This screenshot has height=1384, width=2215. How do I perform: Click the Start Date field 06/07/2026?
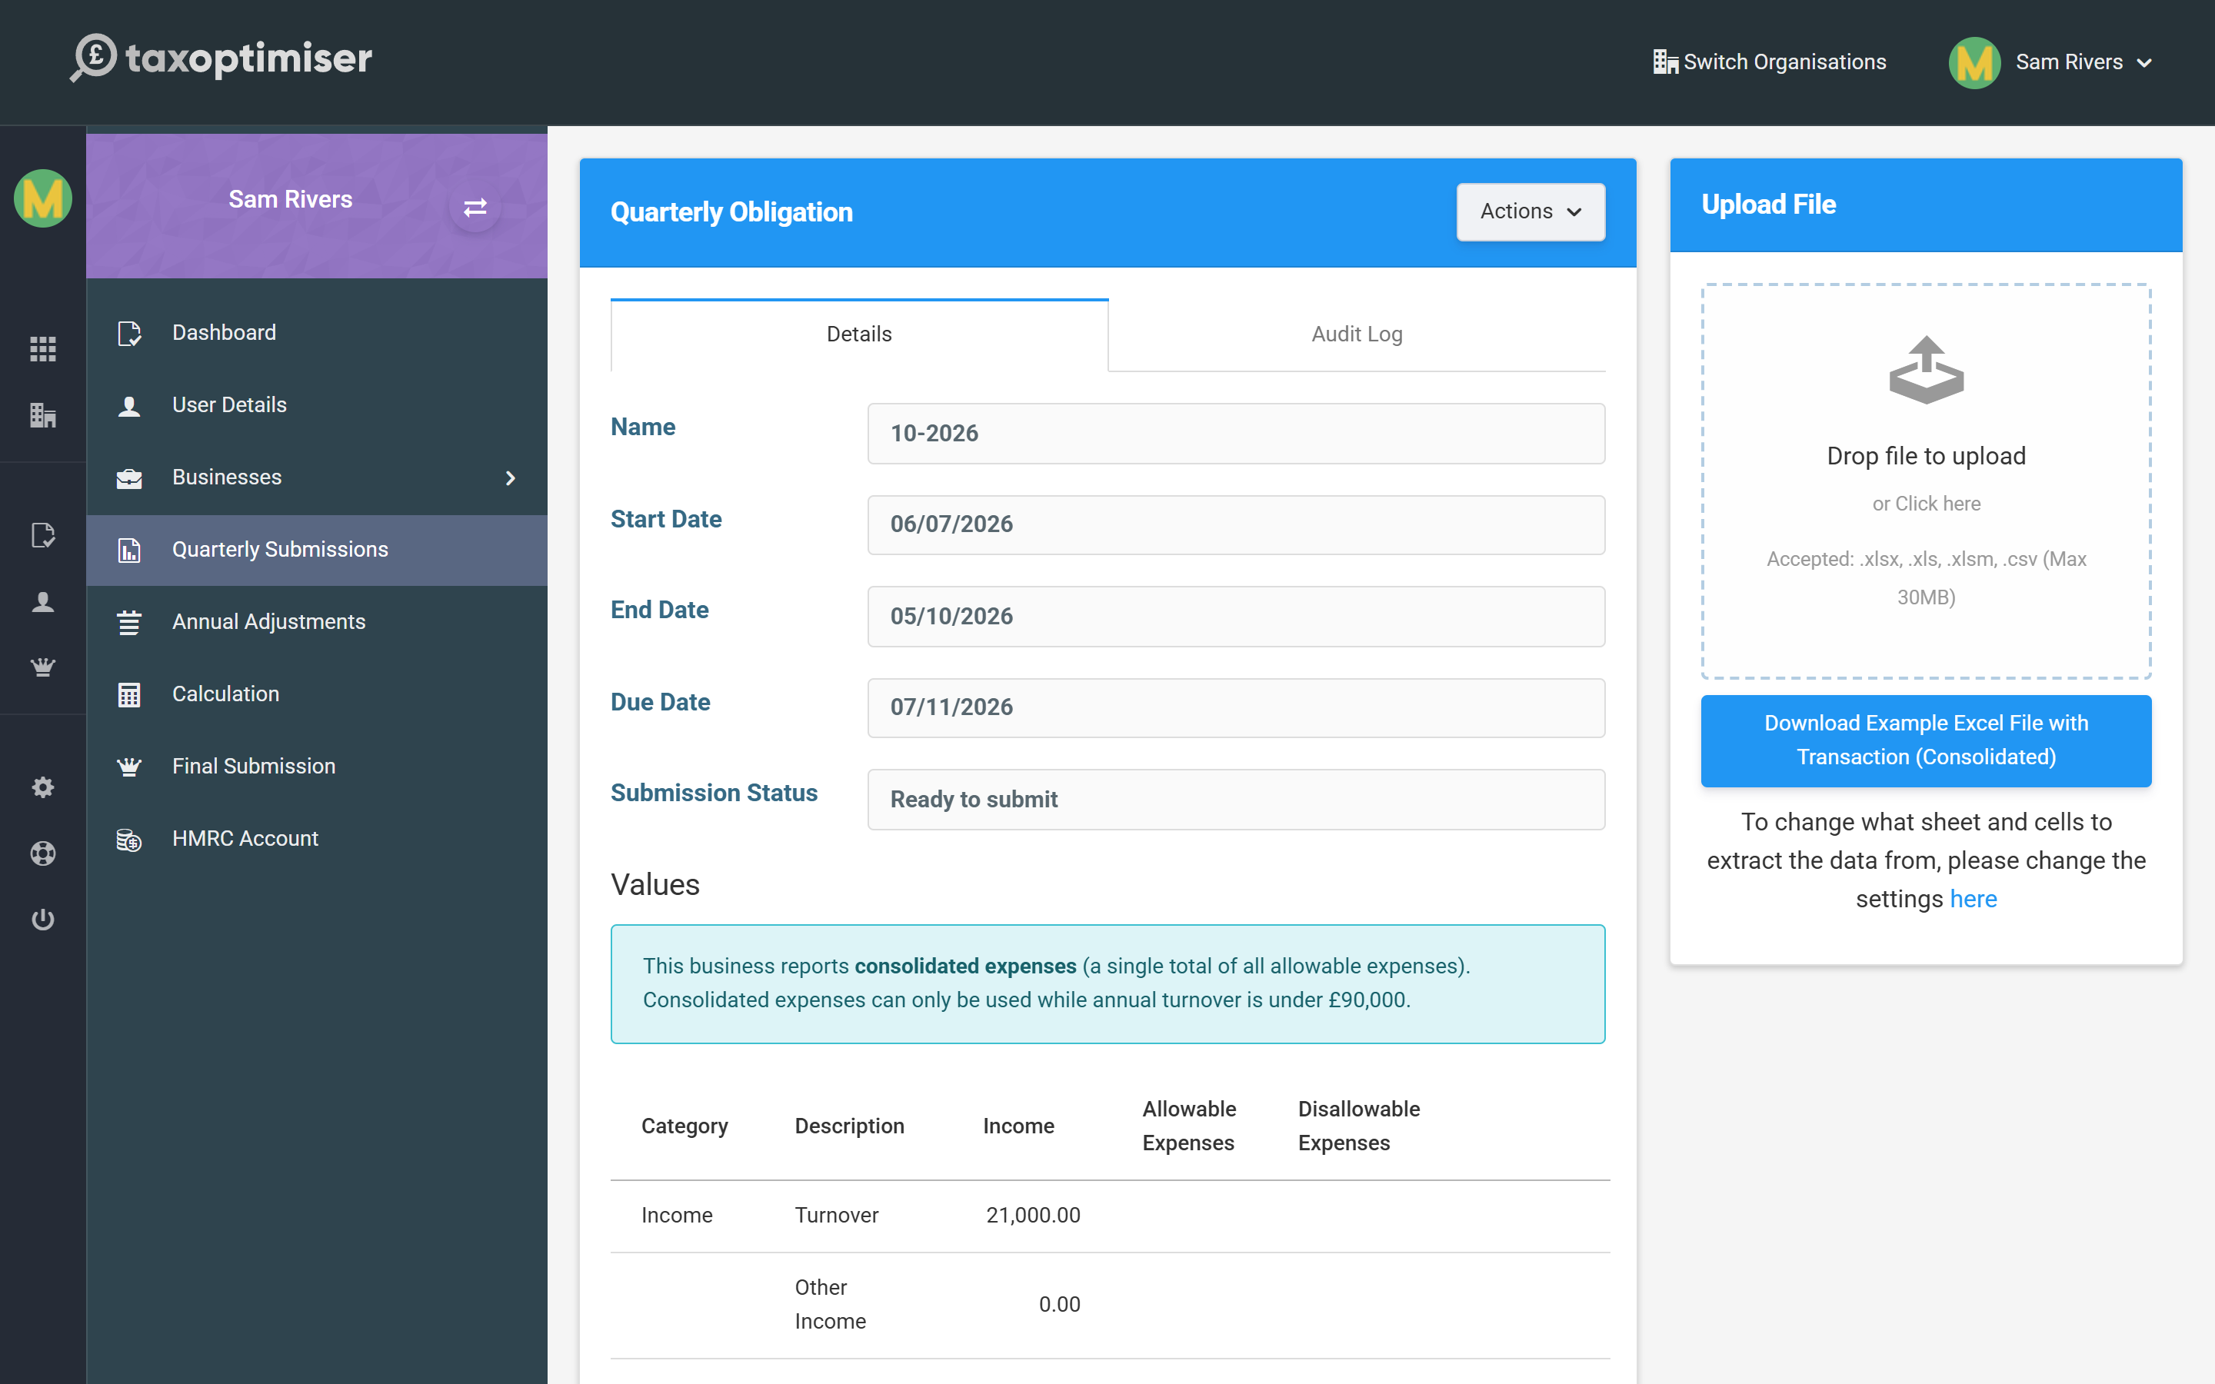pyautogui.click(x=1236, y=524)
